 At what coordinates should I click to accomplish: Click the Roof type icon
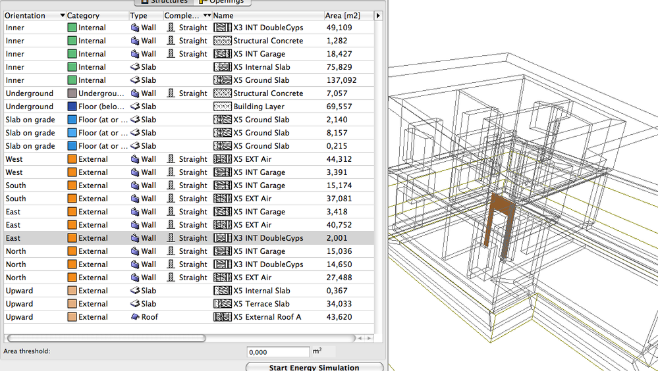point(136,317)
